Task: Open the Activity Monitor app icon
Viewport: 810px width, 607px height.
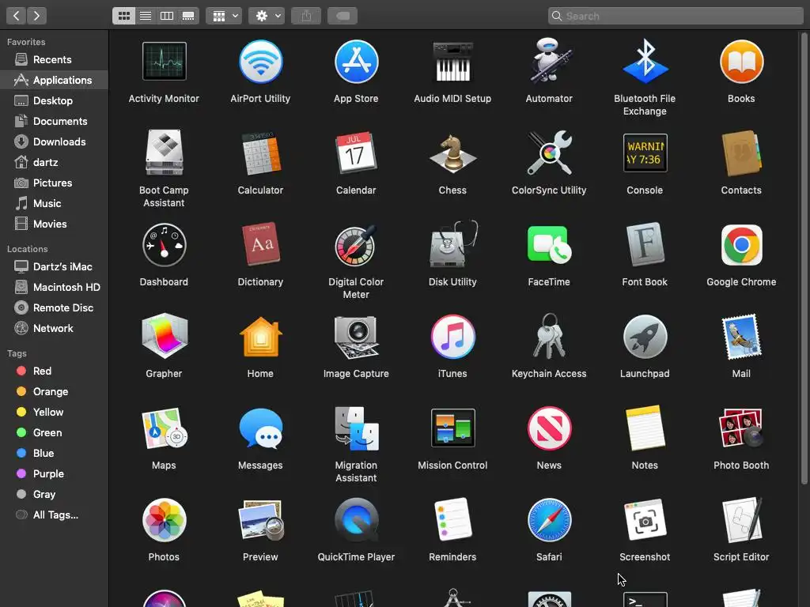Action: pyautogui.click(x=165, y=62)
